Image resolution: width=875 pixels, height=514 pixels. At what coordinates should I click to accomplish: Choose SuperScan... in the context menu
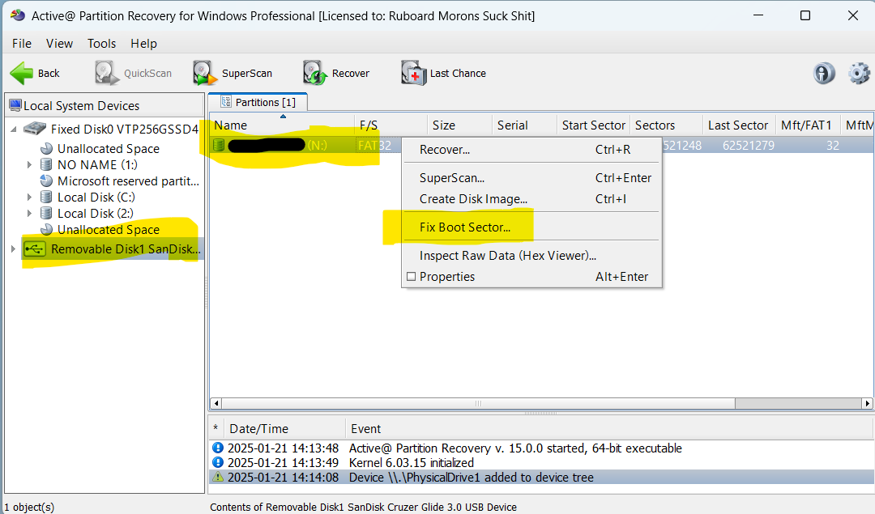[531, 178]
